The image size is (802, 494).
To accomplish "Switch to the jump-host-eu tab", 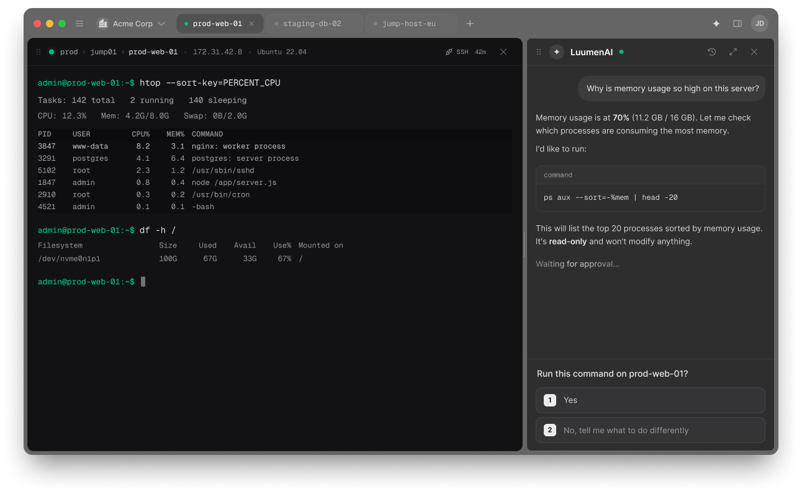I will coord(412,24).
